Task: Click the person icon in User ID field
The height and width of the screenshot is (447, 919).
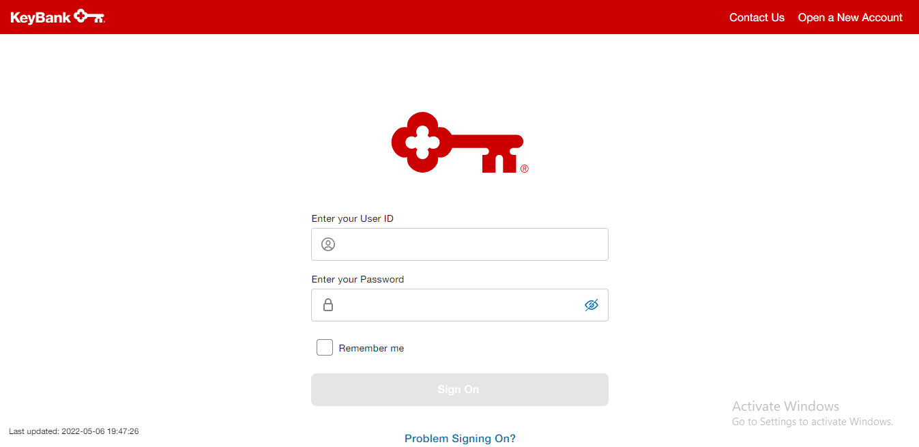Action: (328, 244)
